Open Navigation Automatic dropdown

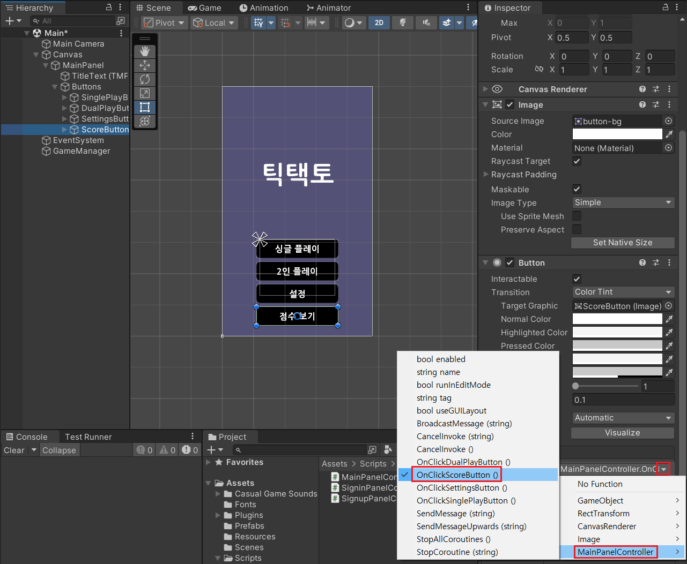(623, 418)
